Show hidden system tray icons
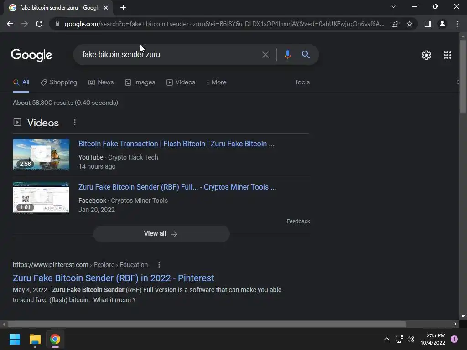 pos(386,339)
